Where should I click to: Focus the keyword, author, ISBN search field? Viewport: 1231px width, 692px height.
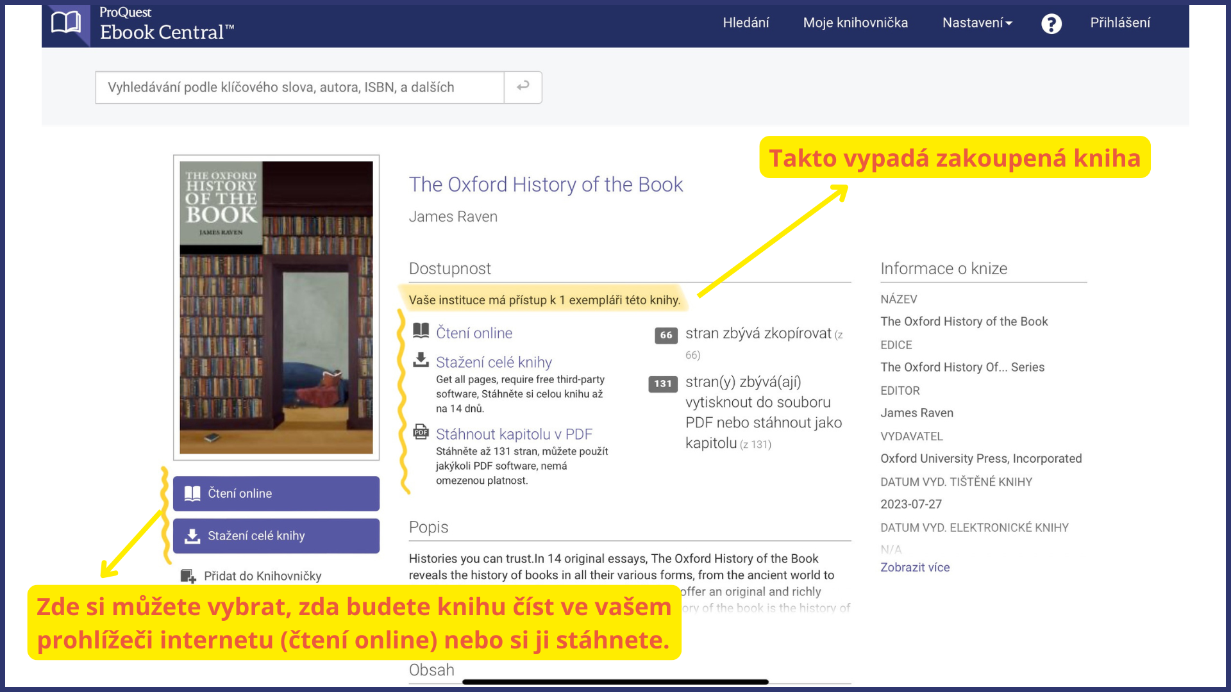pyautogui.click(x=299, y=87)
